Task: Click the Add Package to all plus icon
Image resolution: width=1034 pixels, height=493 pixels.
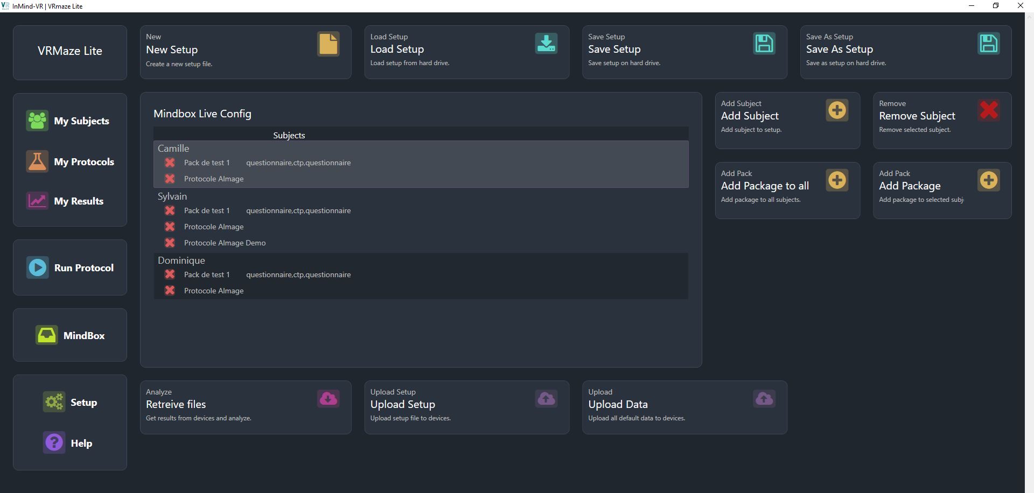Action: point(837,180)
